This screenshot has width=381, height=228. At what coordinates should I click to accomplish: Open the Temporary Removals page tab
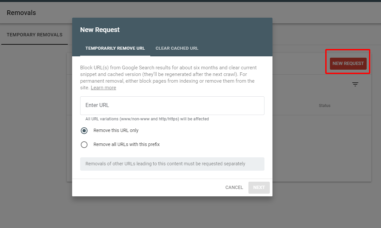pos(34,35)
